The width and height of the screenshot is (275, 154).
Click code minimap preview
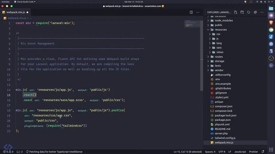[x=192, y=24]
